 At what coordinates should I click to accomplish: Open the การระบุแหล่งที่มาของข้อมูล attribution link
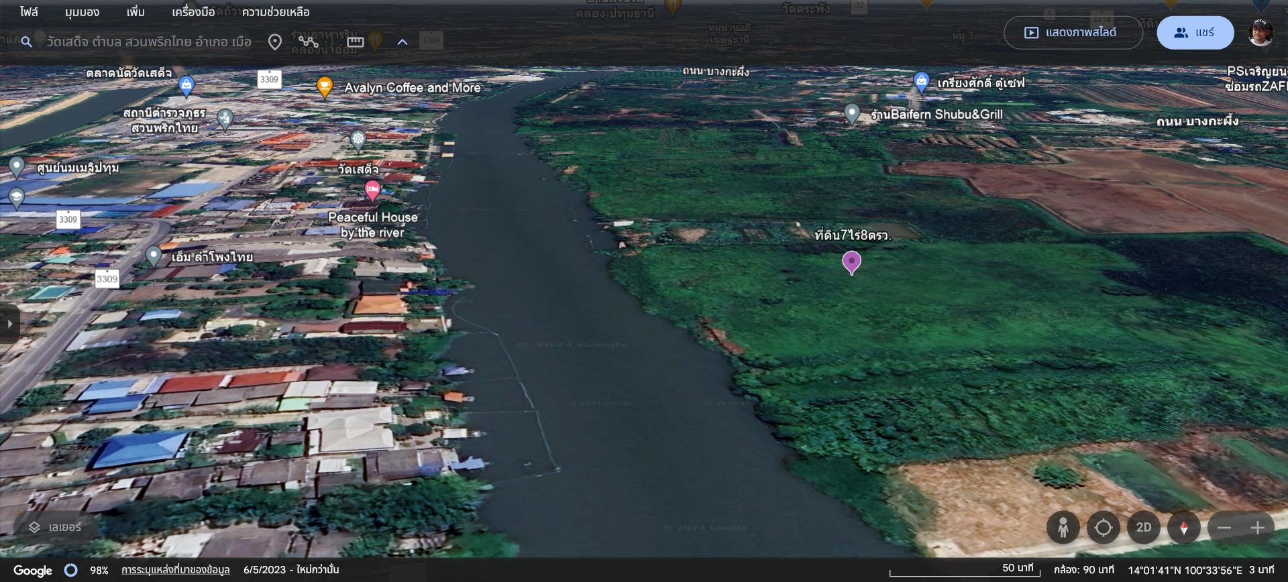point(175,570)
